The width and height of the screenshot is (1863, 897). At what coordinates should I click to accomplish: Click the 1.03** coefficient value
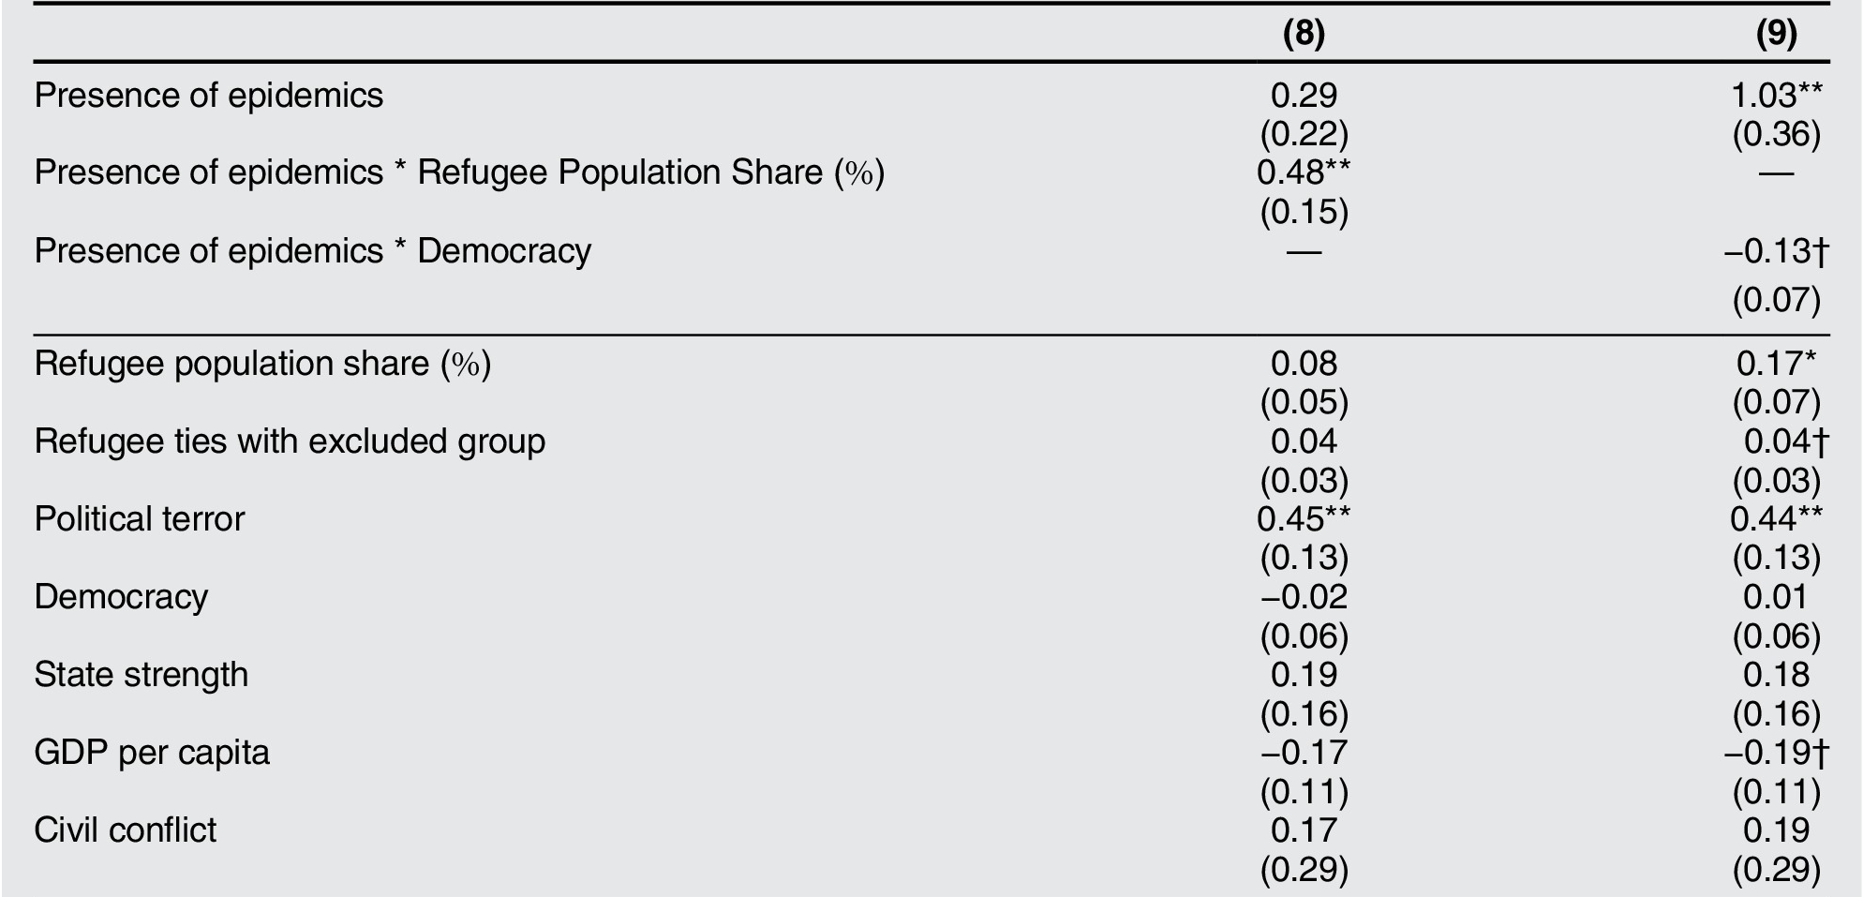coord(1776,96)
